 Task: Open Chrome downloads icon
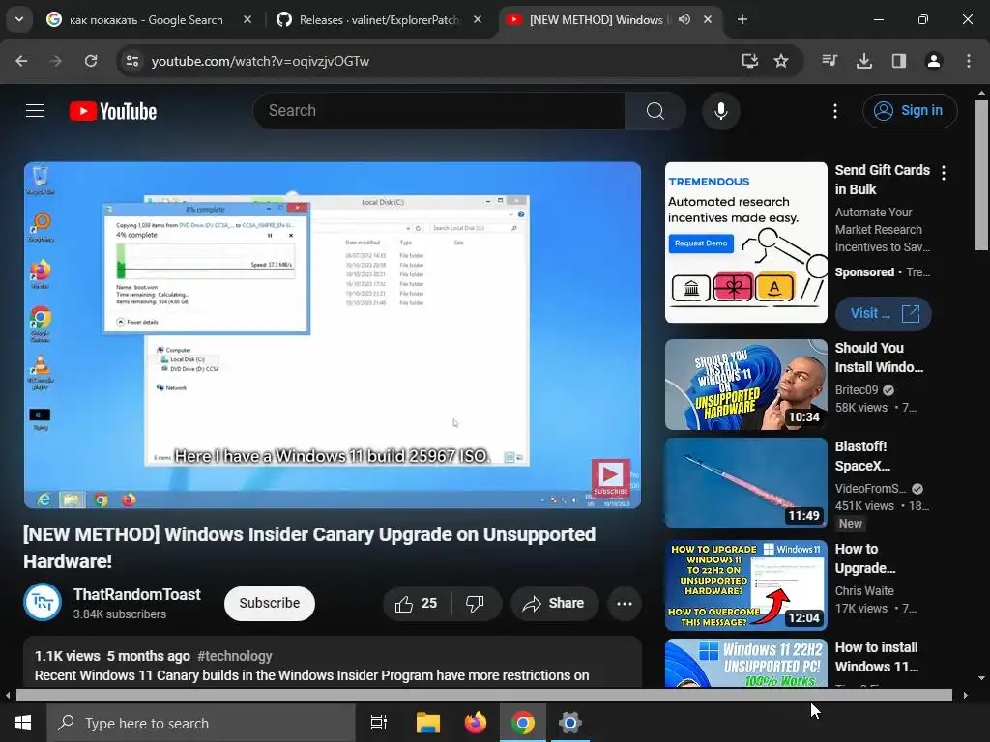[864, 61]
